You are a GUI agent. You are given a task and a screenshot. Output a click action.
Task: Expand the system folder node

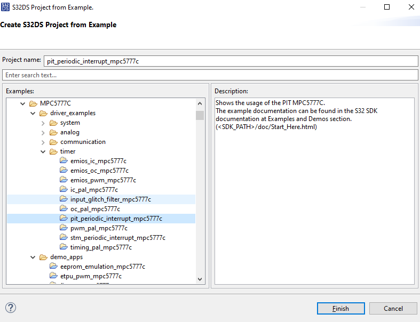tap(43, 123)
